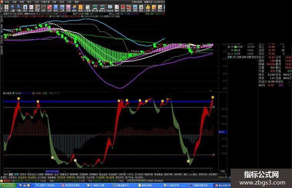The width and height of the screenshot is (292, 188).
Task: Open the 多股 multi-stock view icon
Action: pyautogui.click(x=129, y=8)
